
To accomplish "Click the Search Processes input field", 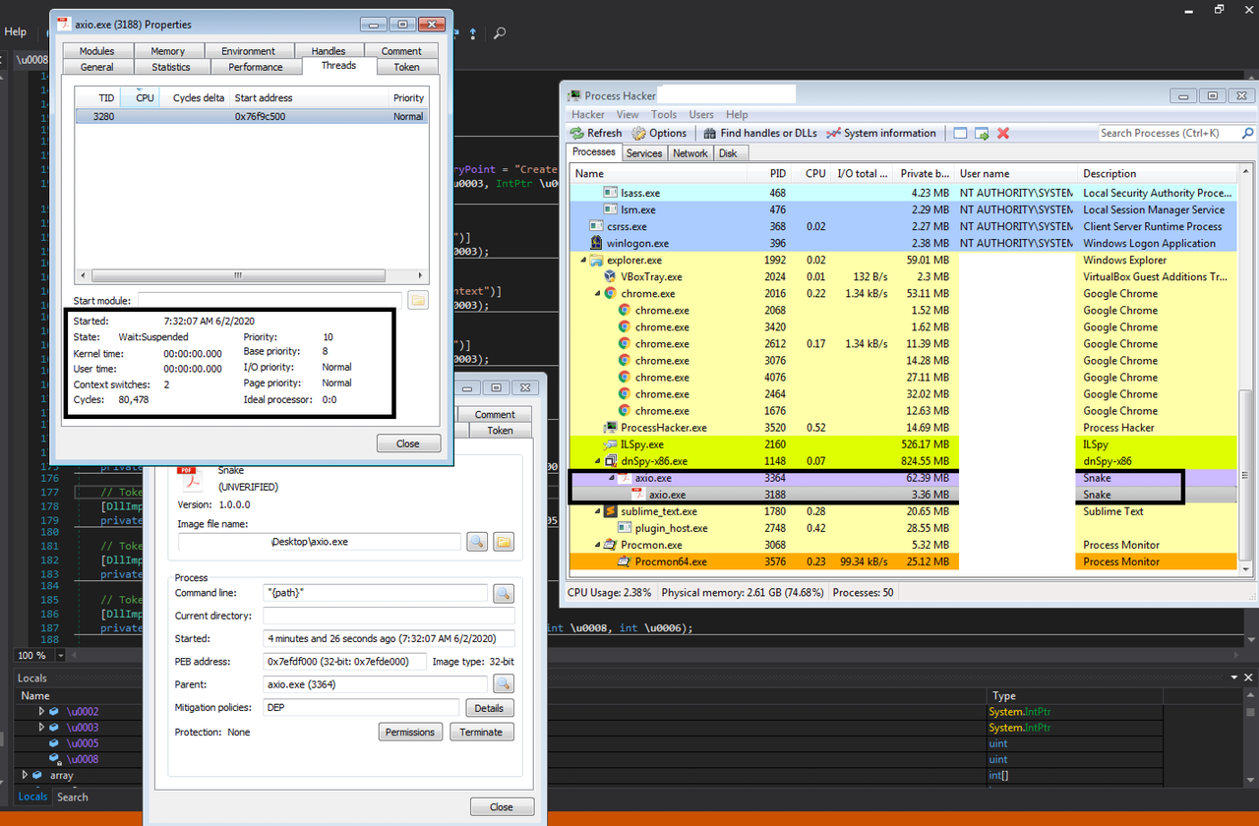I will coord(1169,133).
